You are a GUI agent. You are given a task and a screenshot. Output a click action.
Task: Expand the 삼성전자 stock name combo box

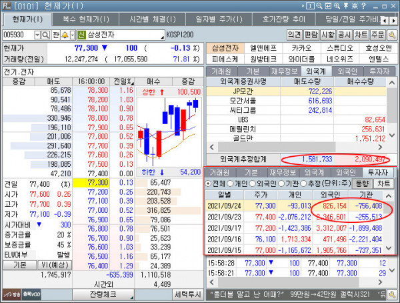click(162, 37)
